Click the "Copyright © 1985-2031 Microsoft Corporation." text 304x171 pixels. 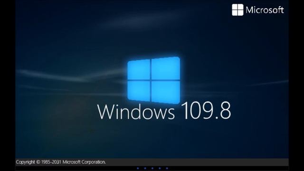61,162
